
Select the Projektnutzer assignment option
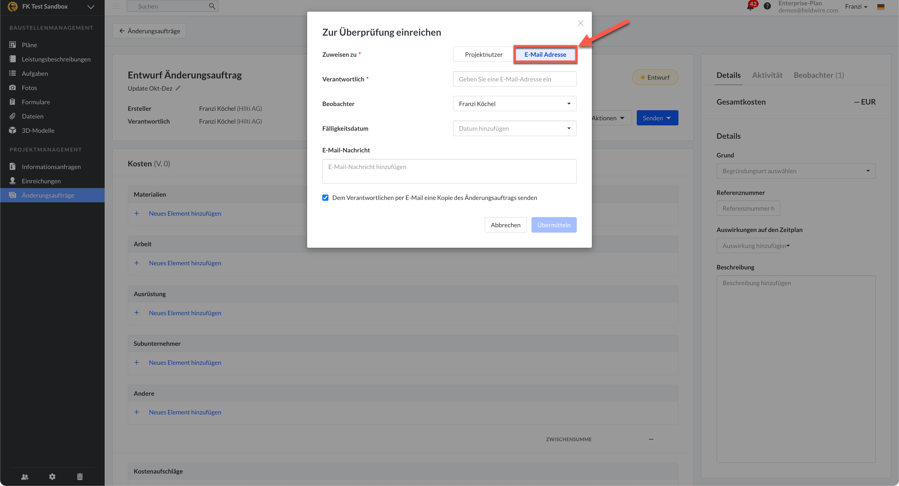(x=483, y=54)
